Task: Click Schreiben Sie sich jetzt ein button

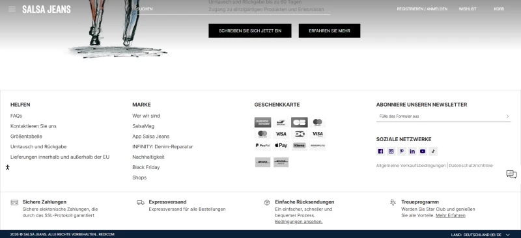Action: click(x=250, y=31)
